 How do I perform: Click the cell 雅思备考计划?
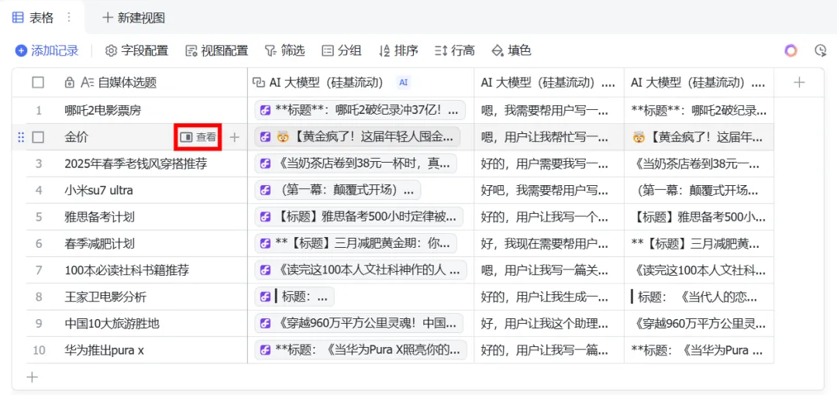pos(99,217)
